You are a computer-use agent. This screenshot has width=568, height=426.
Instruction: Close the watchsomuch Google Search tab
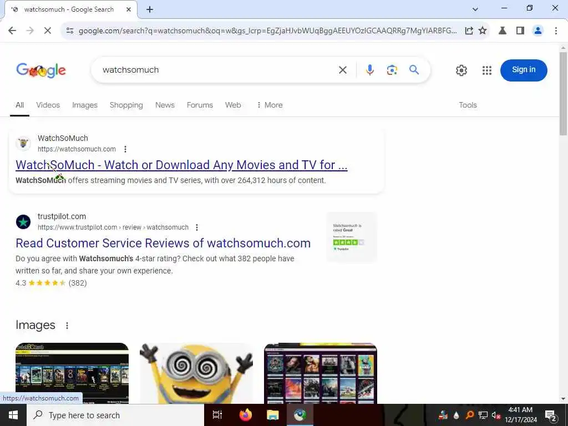click(129, 9)
